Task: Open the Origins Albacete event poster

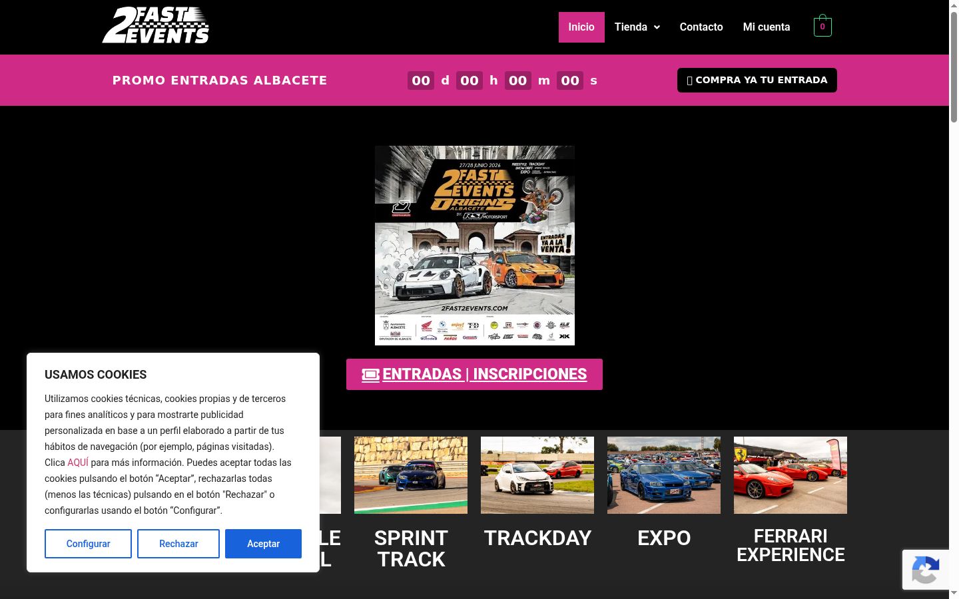Action: [475, 246]
